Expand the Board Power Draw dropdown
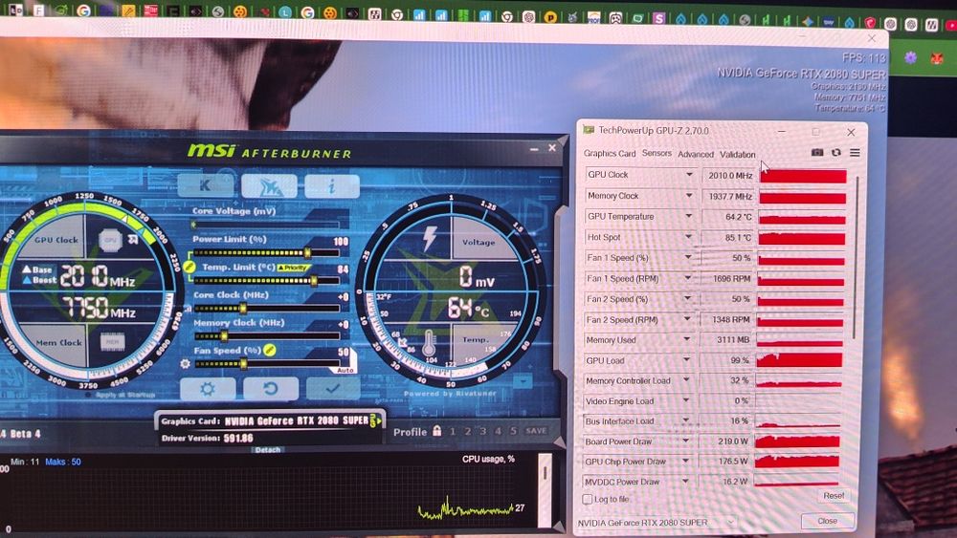 (685, 441)
